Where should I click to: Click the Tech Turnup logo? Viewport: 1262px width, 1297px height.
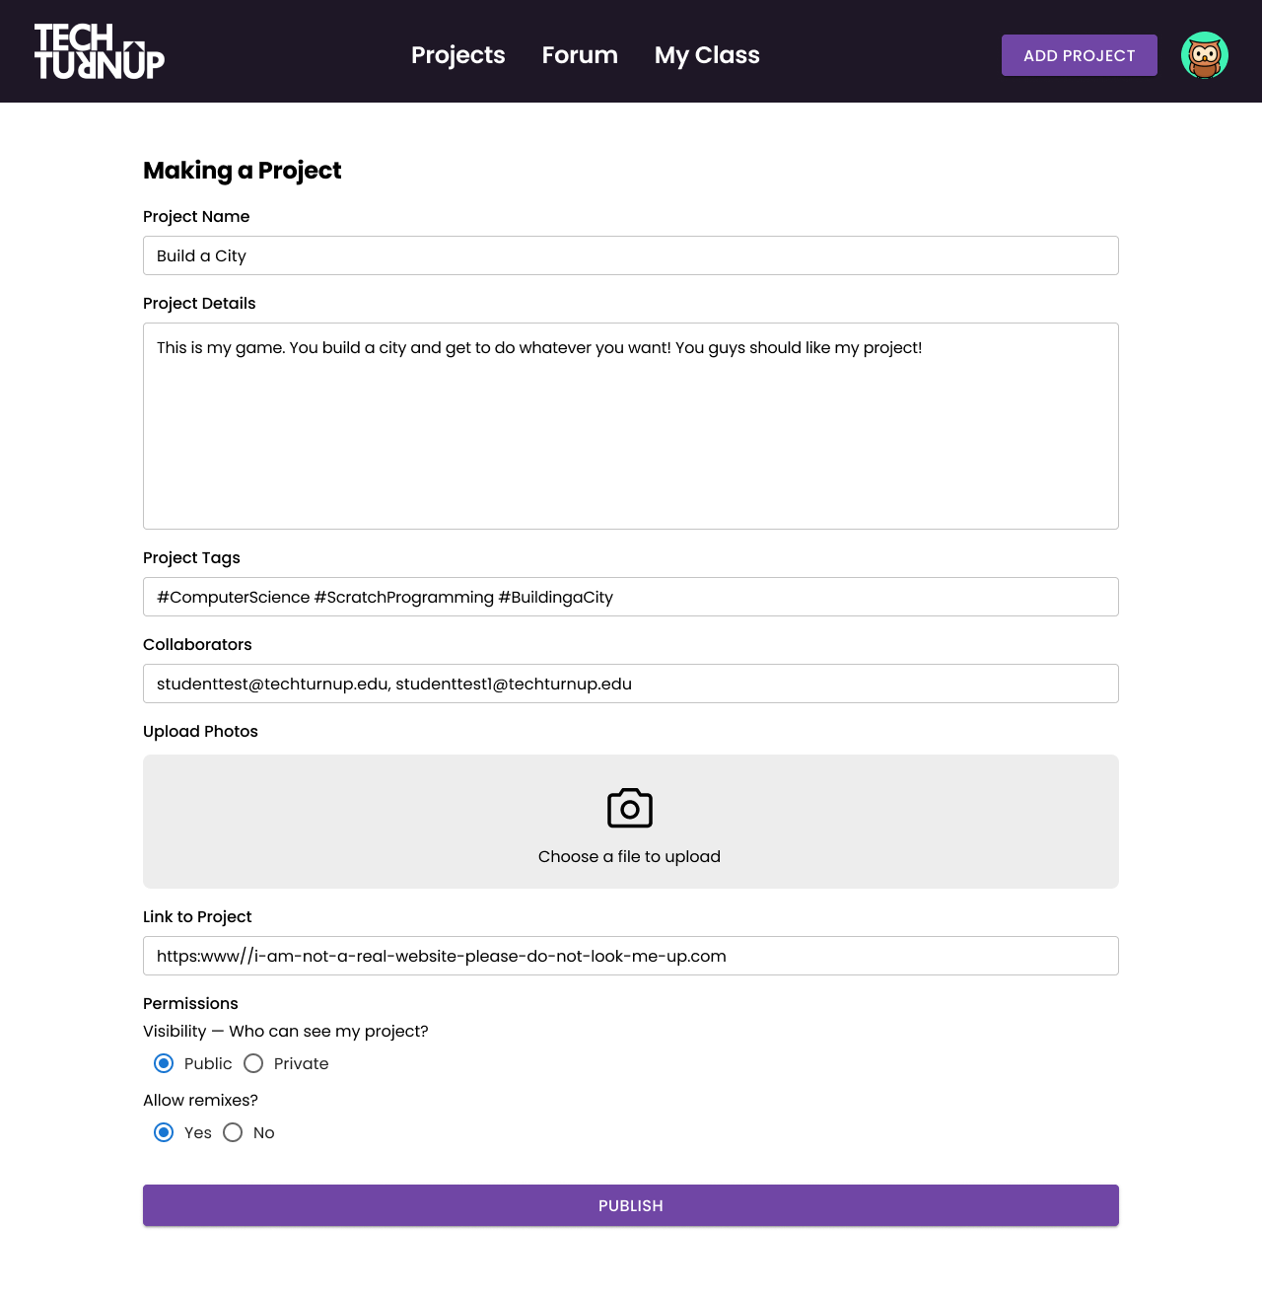pos(100,51)
